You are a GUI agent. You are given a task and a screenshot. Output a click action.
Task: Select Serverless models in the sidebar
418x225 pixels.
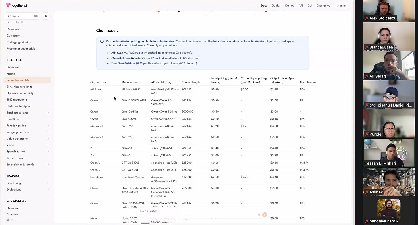point(27,80)
